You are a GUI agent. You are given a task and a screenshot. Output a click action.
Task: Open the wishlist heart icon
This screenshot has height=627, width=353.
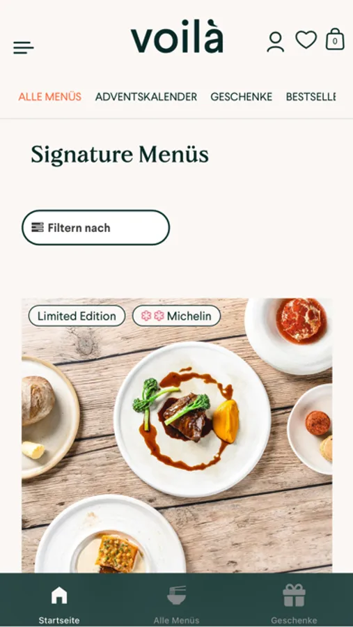click(x=306, y=40)
